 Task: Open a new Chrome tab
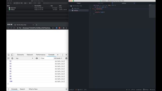[x=36, y=25]
